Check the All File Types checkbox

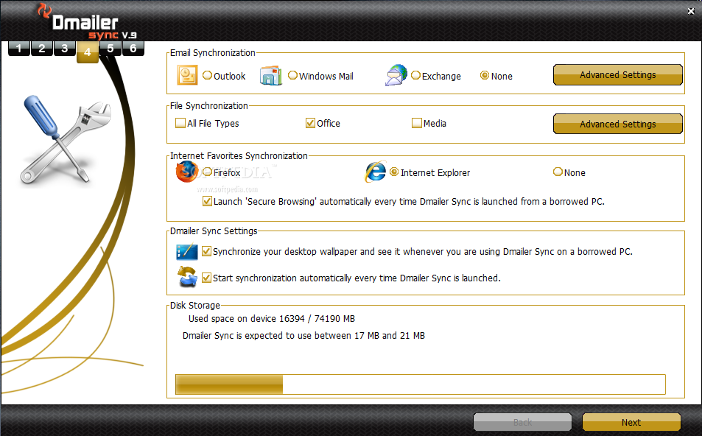[x=180, y=123]
